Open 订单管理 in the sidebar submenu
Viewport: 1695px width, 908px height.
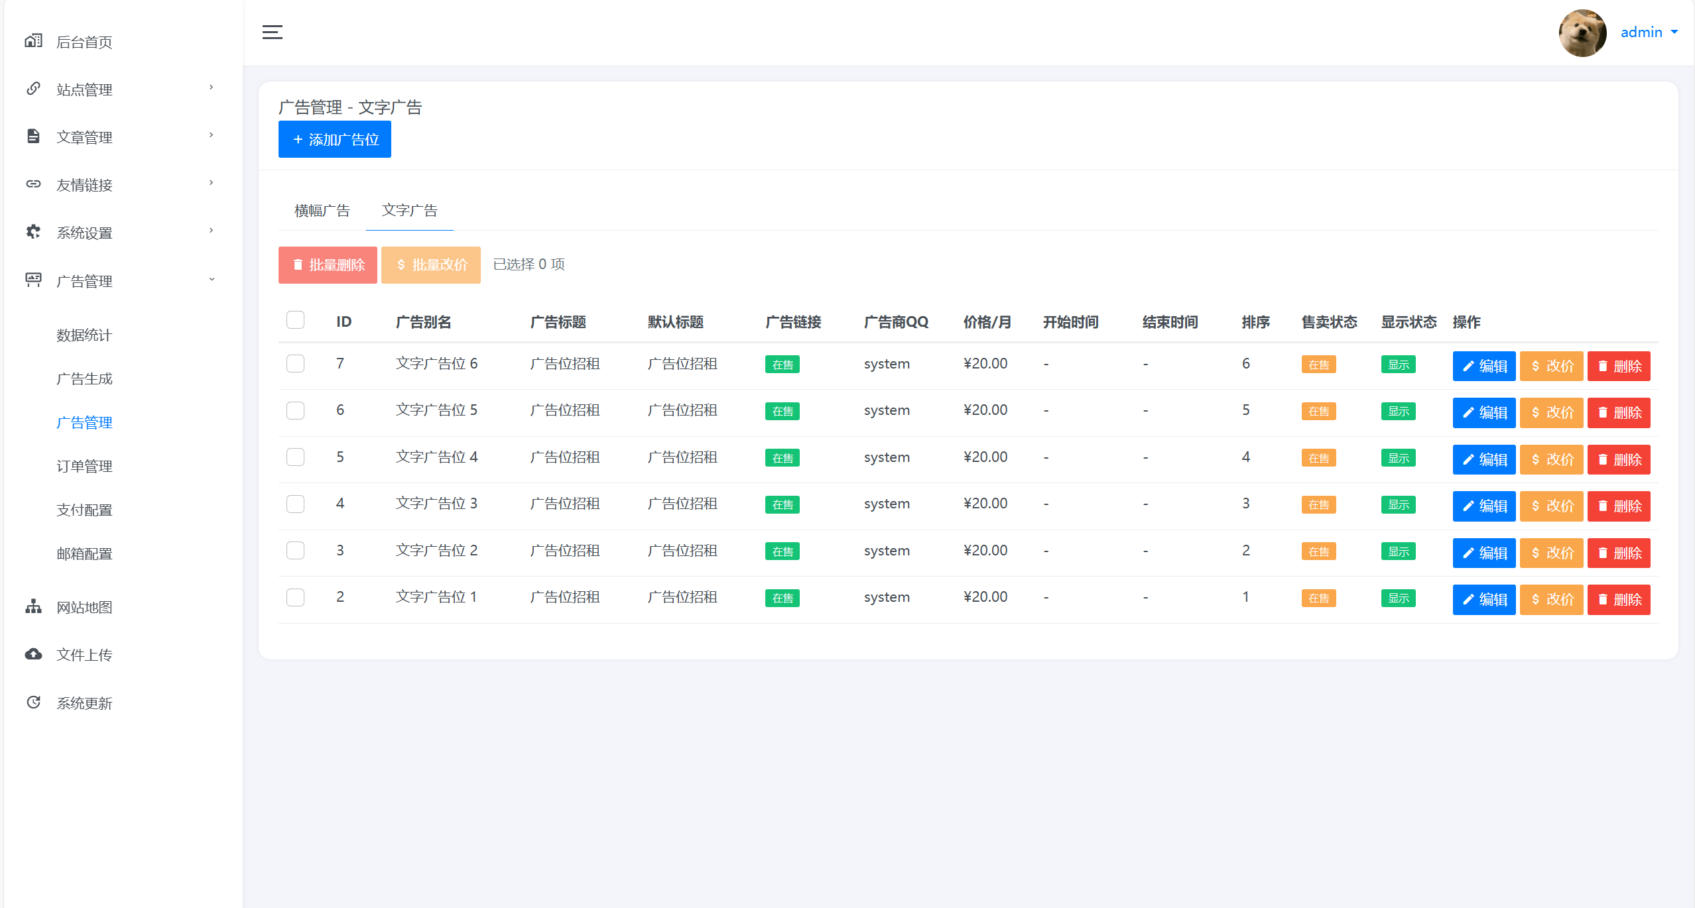pyautogui.click(x=84, y=466)
